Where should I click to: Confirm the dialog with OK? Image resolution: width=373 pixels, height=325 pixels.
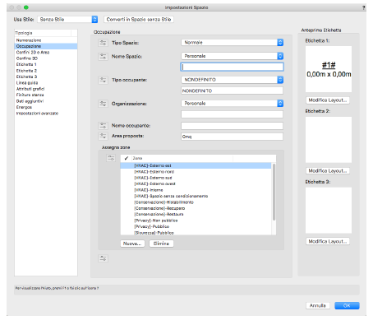tap(347, 305)
